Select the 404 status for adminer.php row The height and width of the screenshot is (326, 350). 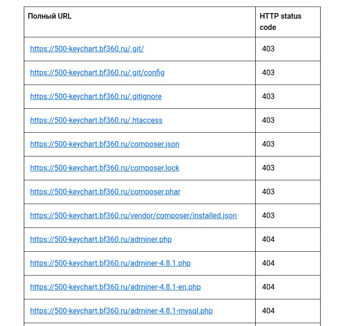[268, 239]
